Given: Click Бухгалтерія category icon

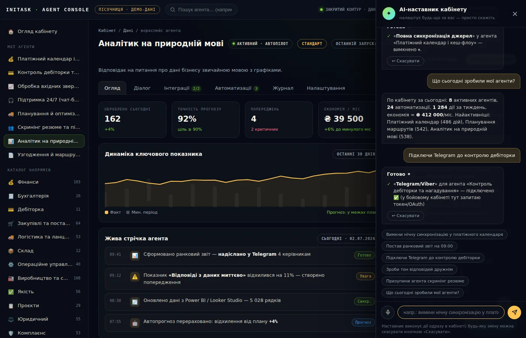Looking at the screenshot, I should click(x=11, y=196).
